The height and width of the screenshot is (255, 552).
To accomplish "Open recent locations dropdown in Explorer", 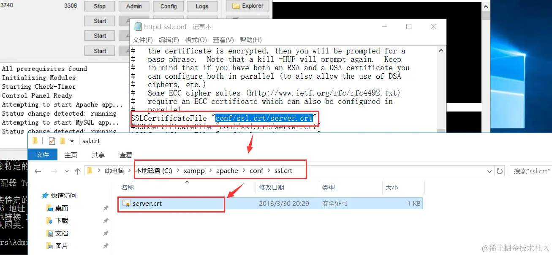I will point(67,171).
